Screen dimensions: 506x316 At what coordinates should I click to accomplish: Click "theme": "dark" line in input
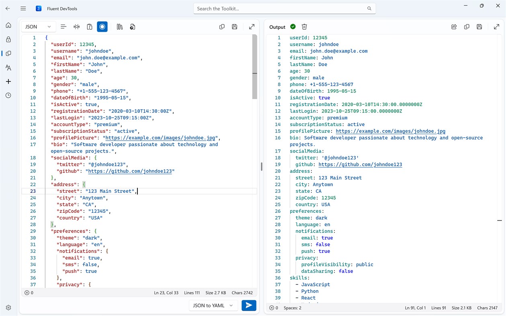[80, 238]
